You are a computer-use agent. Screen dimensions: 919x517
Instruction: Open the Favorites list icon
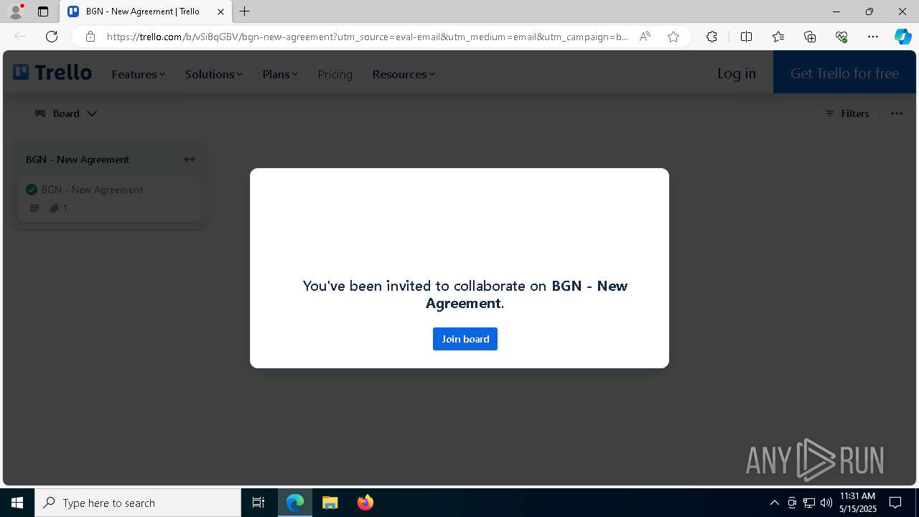tap(778, 37)
